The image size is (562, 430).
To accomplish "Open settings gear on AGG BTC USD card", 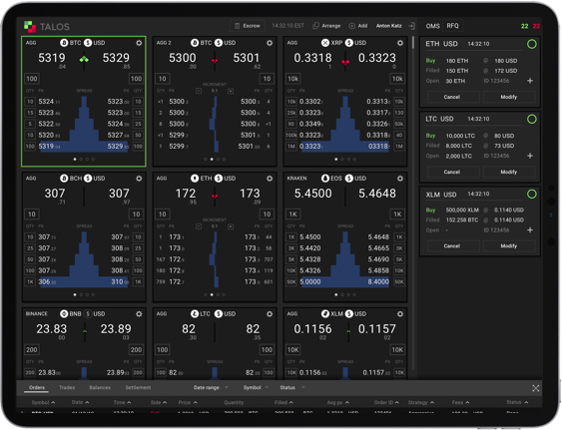I will (x=139, y=43).
